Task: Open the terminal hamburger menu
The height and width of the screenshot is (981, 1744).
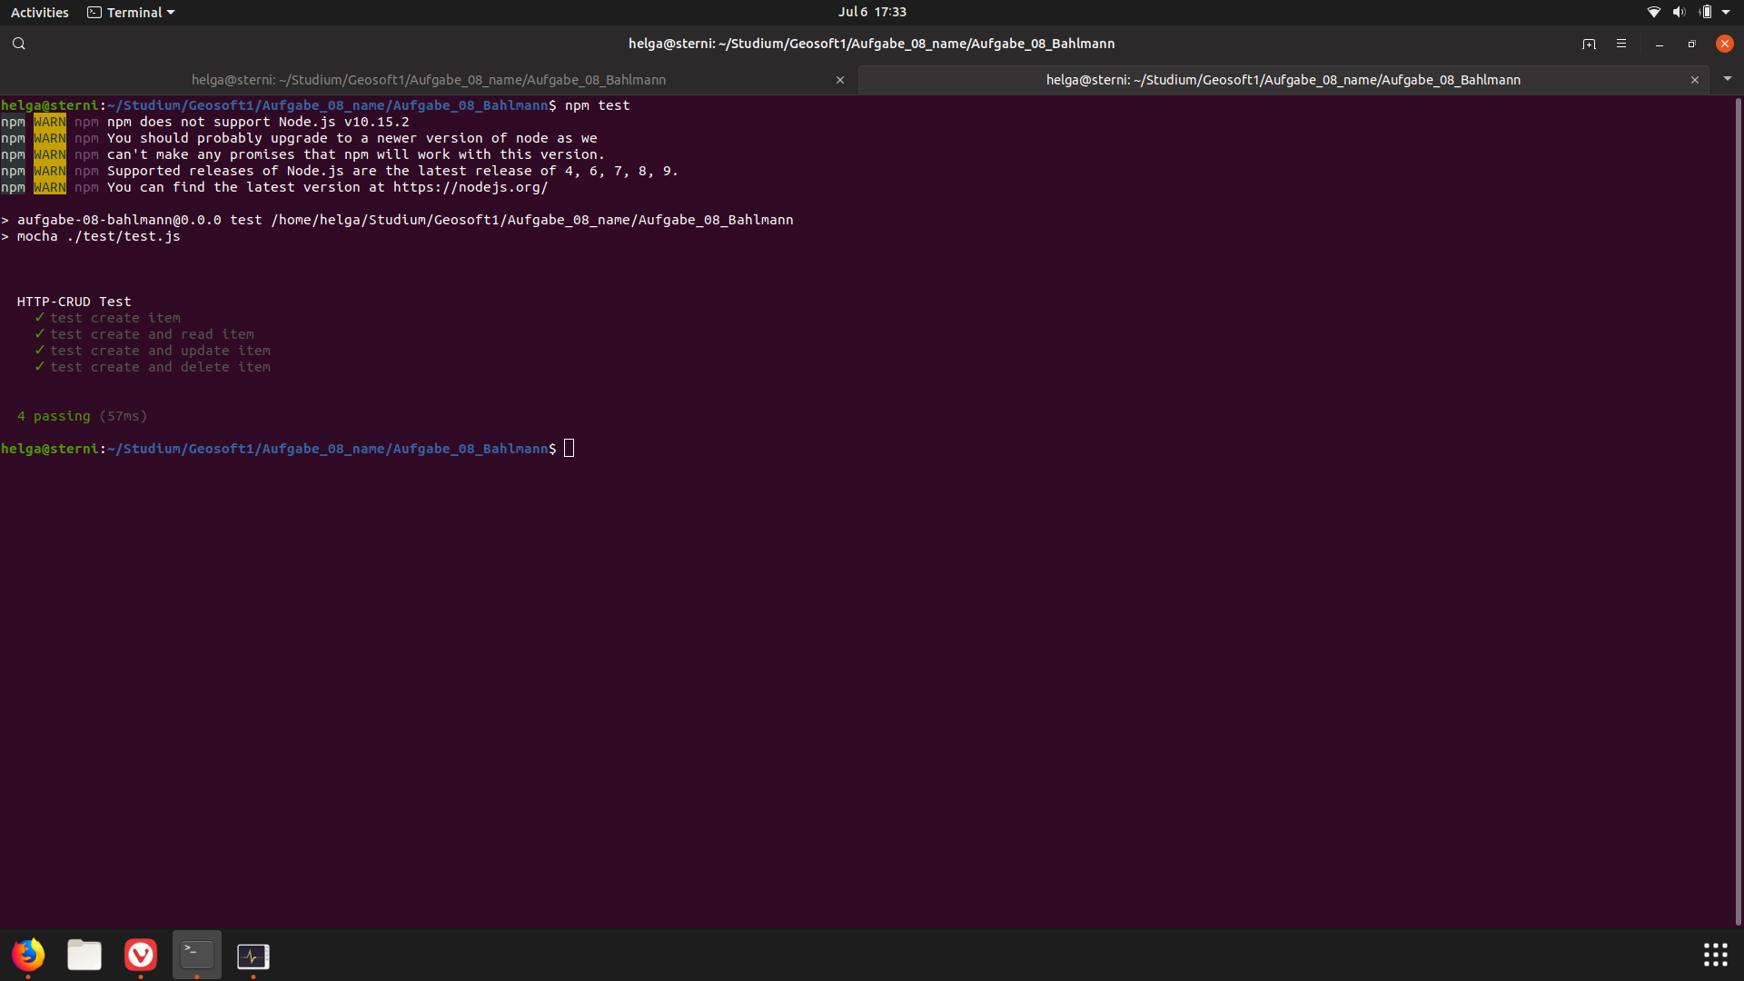Action: pyautogui.click(x=1621, y=44)
